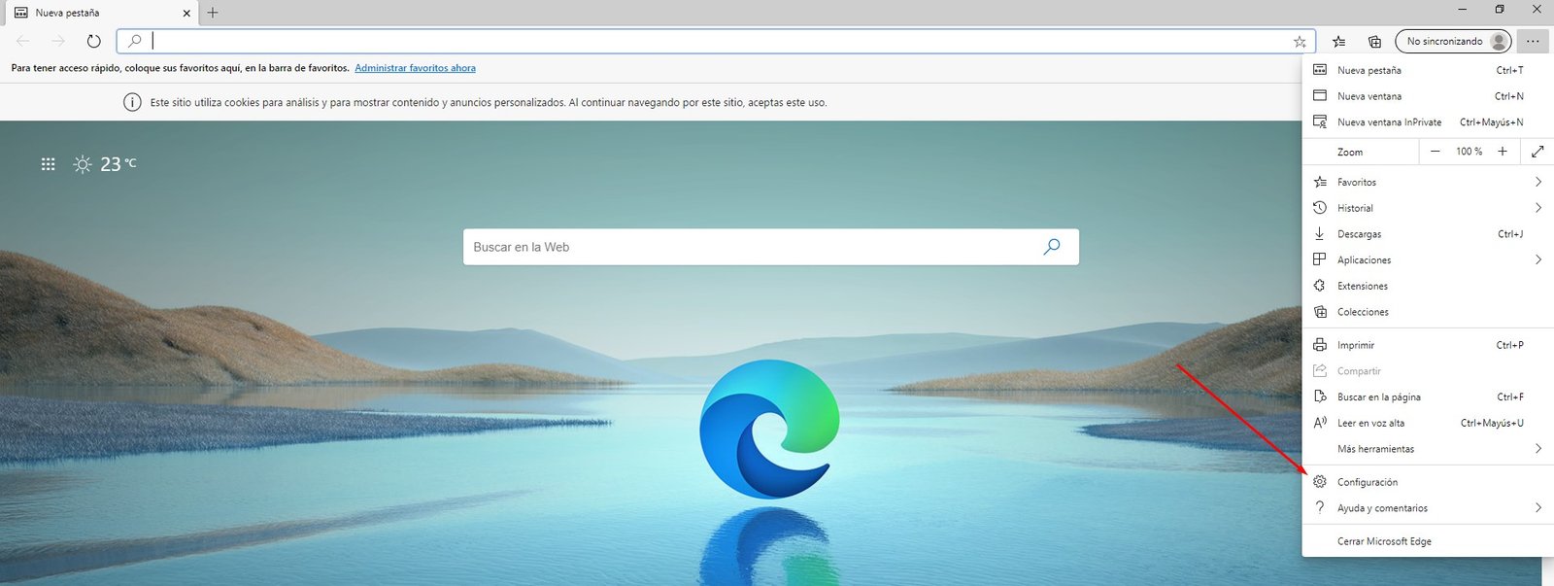Viewport: 1554px width, 586px height.
Task: Choose Extensiones in the menu
Action: point(1362,286)
